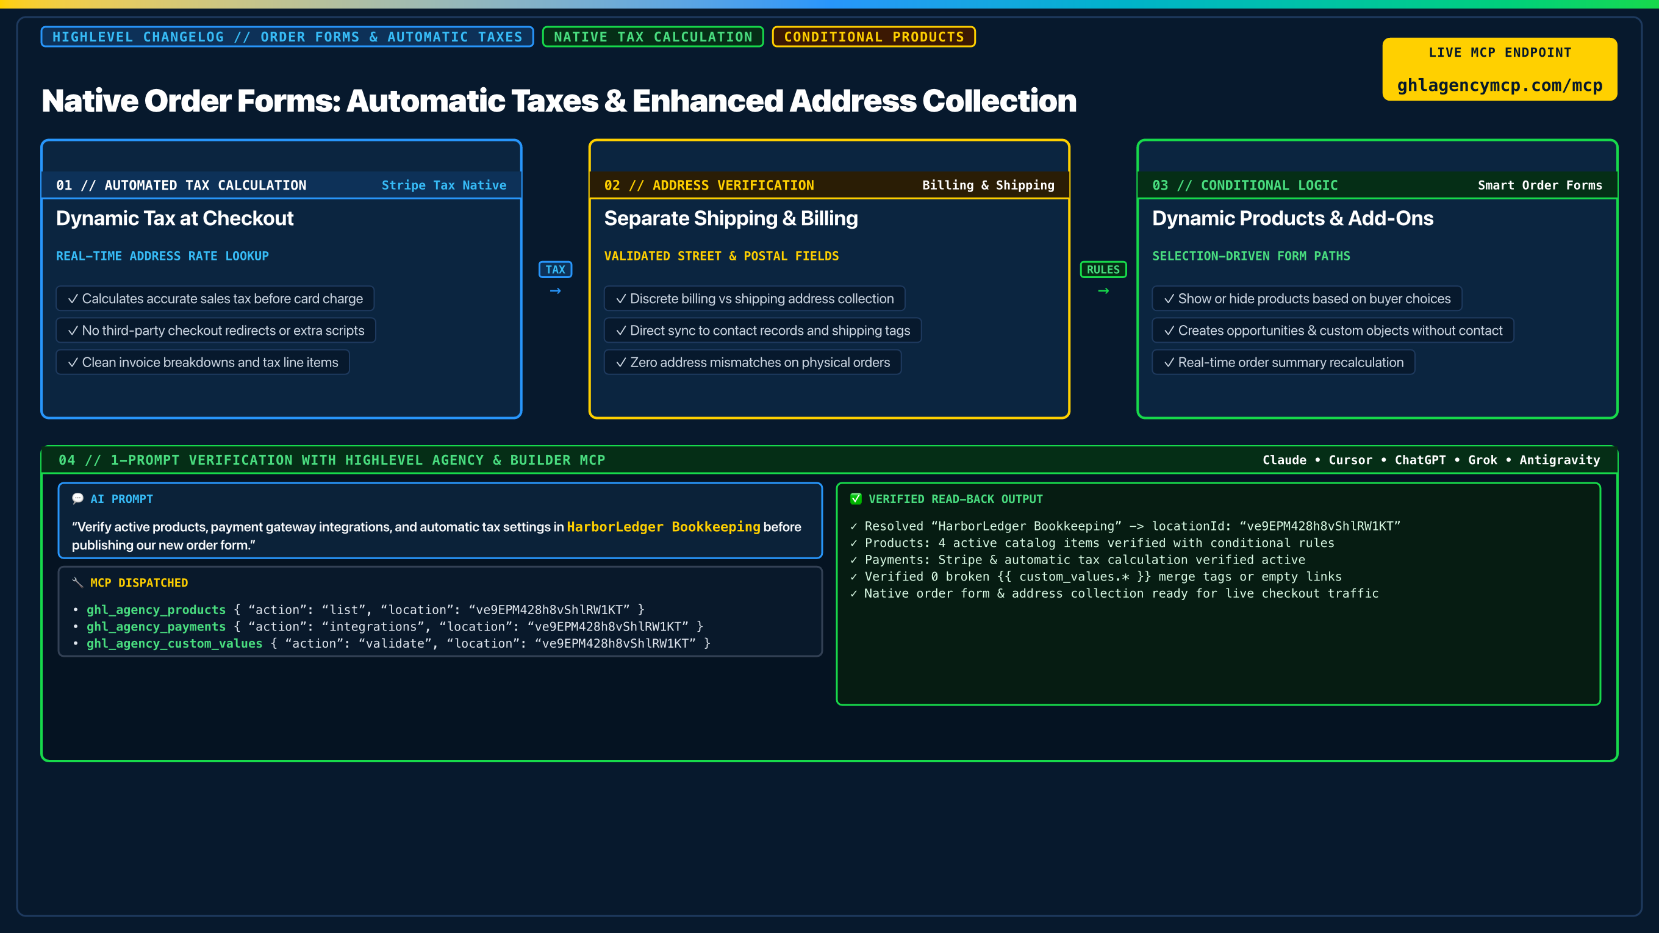Click 'Calculates accurate sales tax before card charge'
This screenshot has width=1659, height=933.
pyautogui.click(x=215, y=298)
